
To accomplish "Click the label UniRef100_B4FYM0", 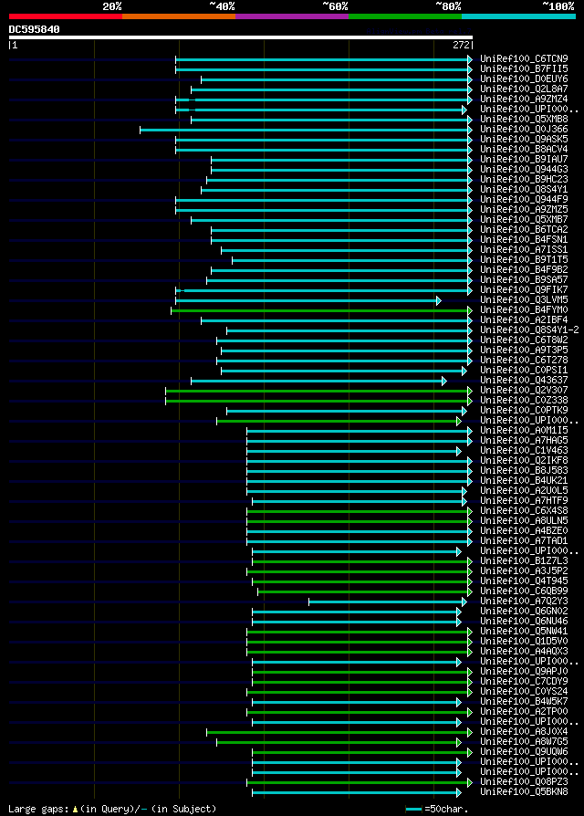I will 524,309.
